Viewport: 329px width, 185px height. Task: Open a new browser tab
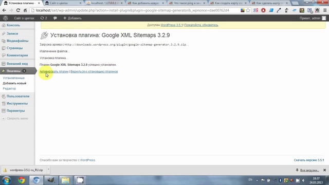(296, 3)
